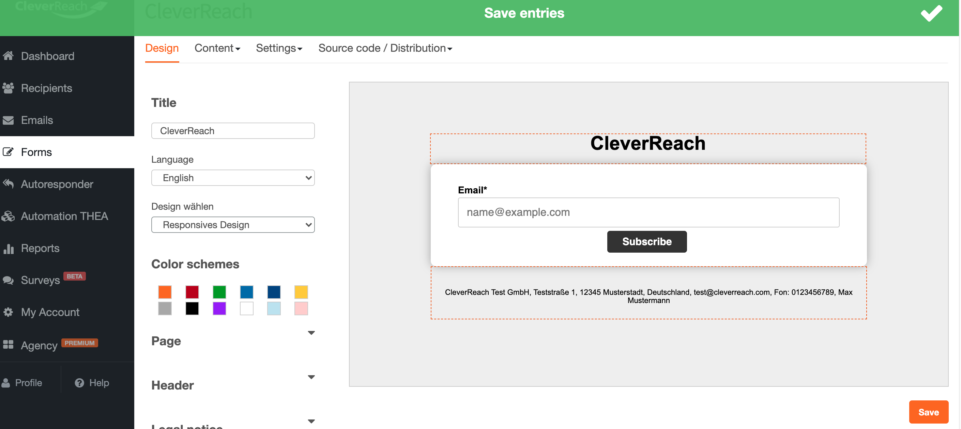This screenshot has width=961, height=429.
Task: Click the Title input field
Action: point(233,131)
